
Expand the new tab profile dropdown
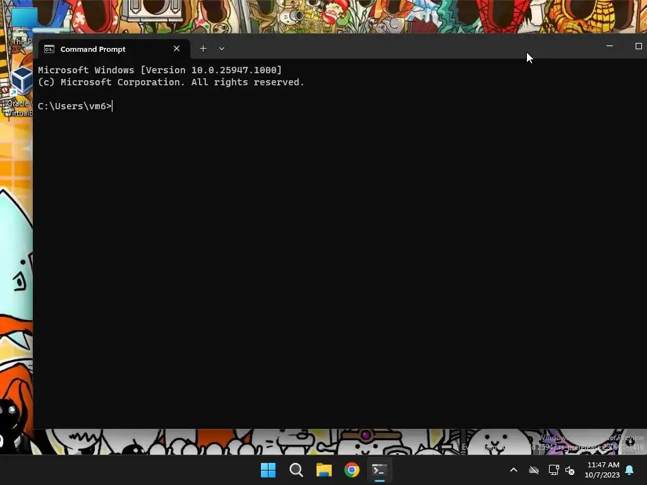[222, 49]
